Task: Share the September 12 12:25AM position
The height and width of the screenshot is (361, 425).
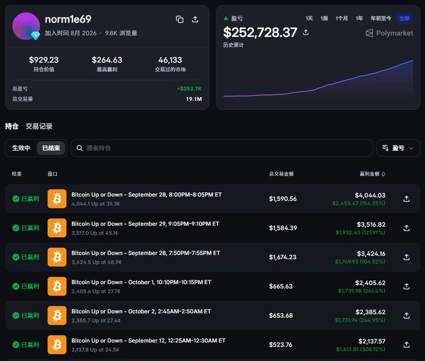Action: pos(406,345)
